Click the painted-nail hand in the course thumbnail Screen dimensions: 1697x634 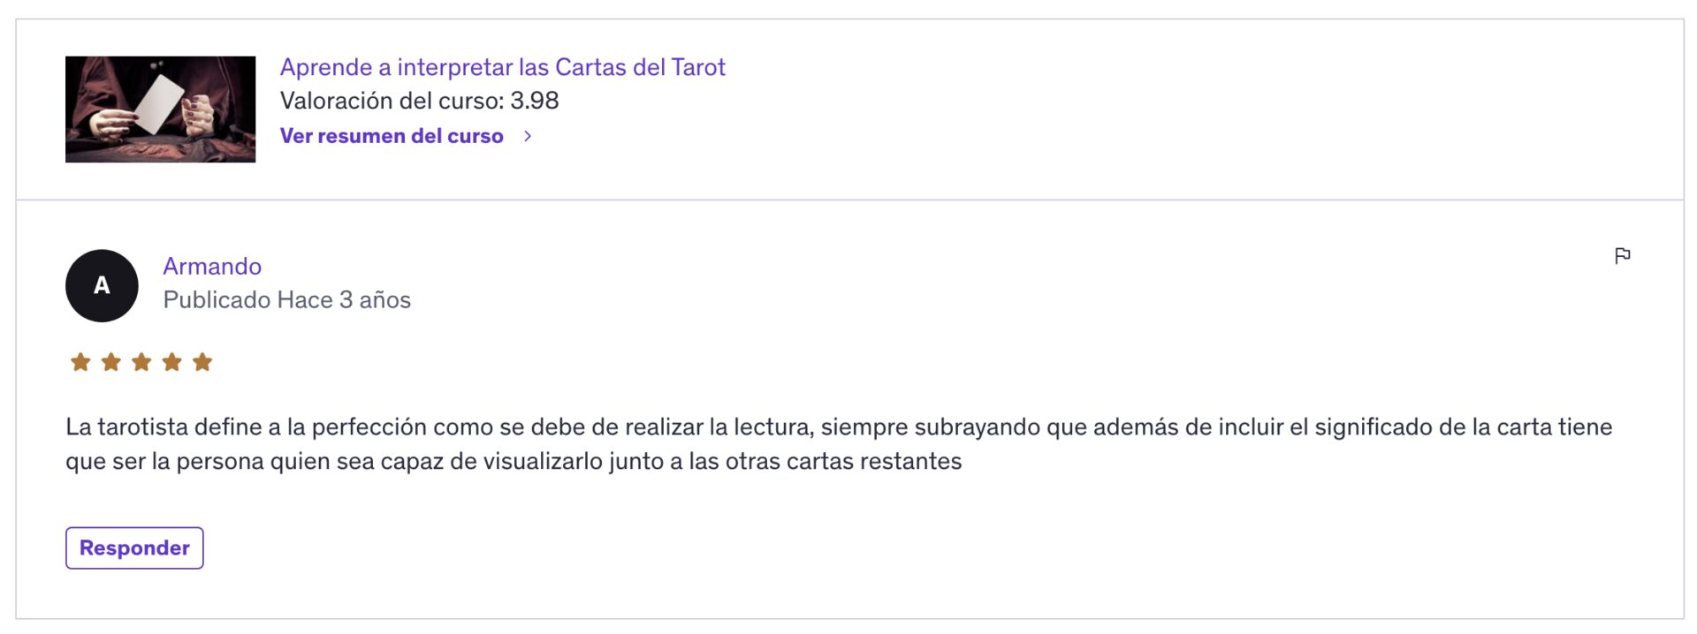pyautogui.click(x=200, y=115)
